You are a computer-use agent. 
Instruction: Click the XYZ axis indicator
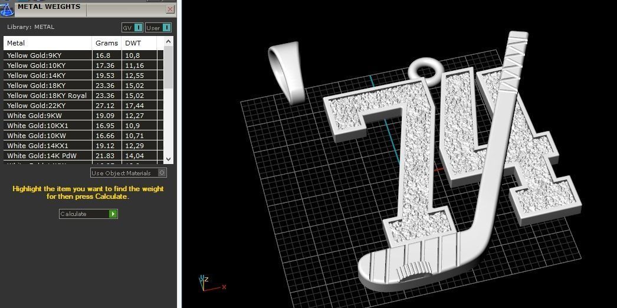[x=212, y=283]
